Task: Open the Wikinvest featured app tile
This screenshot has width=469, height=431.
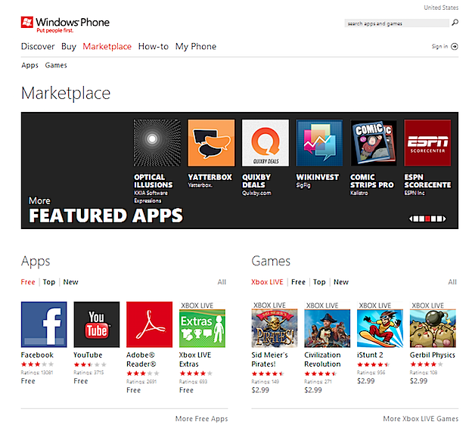Action: tap(319, 142)
